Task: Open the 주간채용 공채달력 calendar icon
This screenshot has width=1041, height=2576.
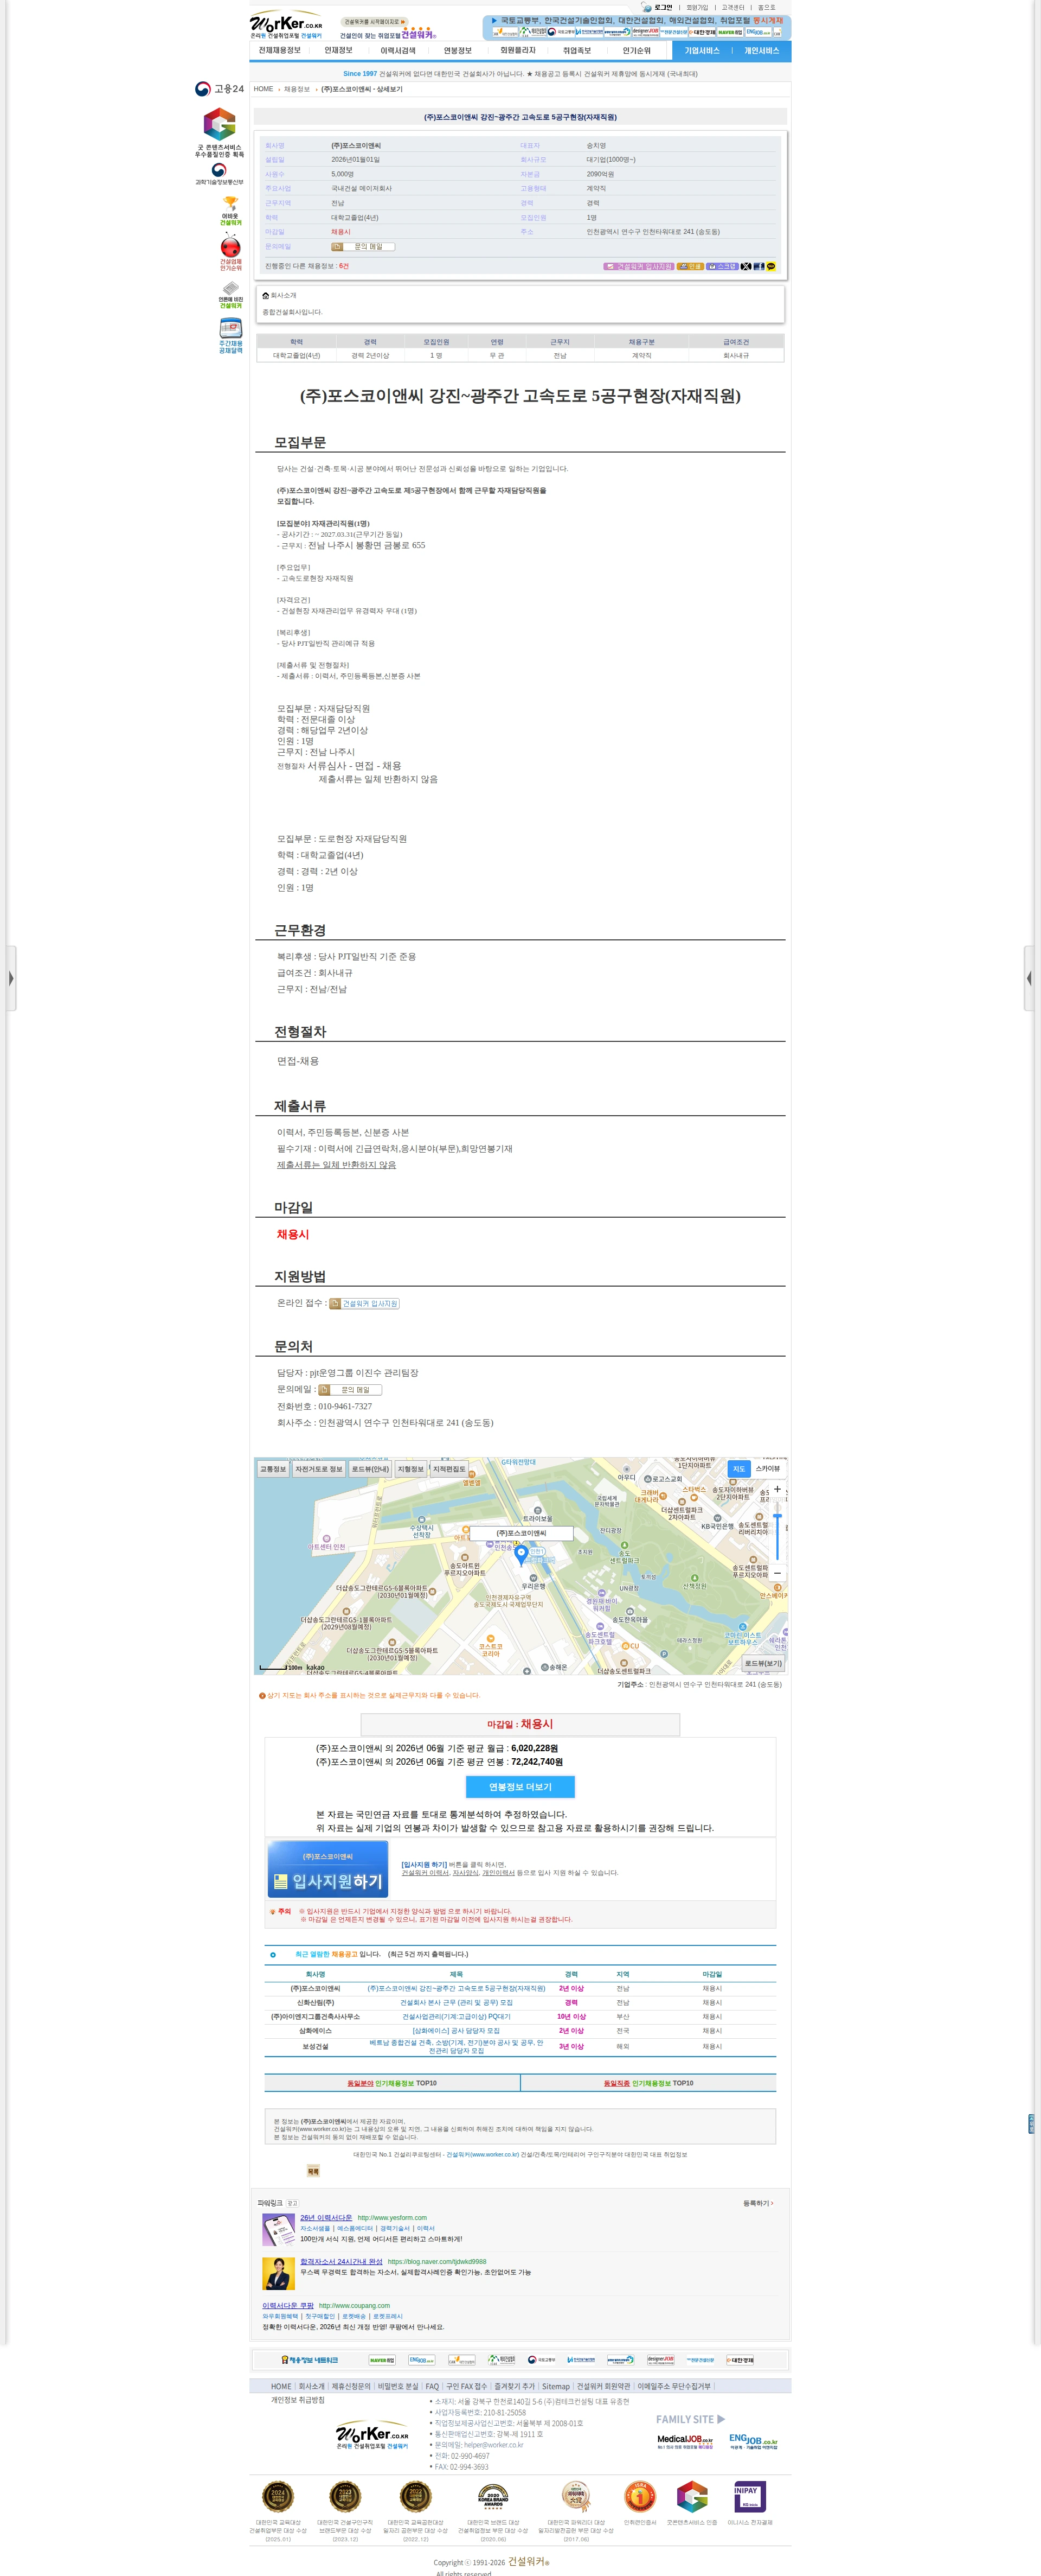Action: click(x=231, y=336)
